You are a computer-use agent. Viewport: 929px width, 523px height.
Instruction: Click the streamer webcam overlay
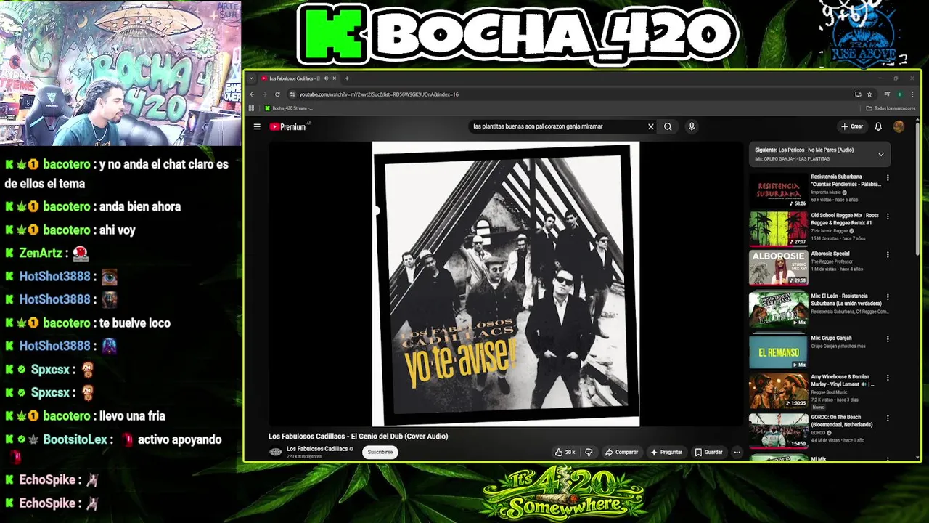point(120,73)
